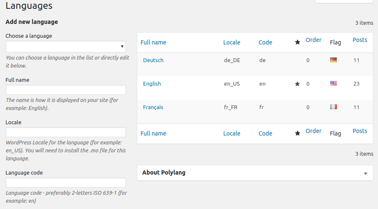Image resolution: width=378 pixels, height=209 pixels.
Task: Sort by Code in table header
Action: pyautogui.click(x=265, y=42)
